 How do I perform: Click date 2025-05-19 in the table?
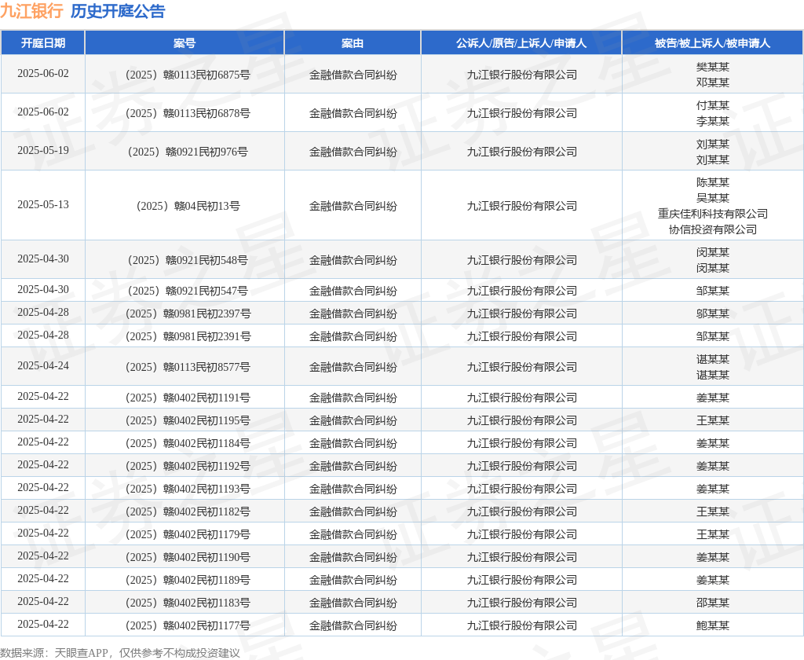43,150
